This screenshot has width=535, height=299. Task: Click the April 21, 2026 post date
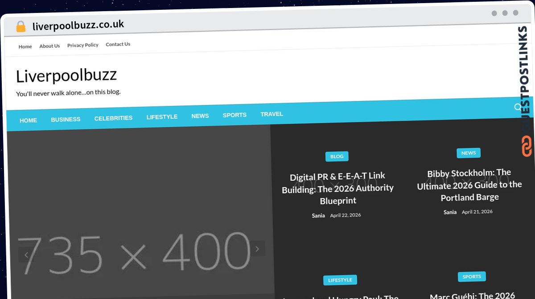click(477, 212)
